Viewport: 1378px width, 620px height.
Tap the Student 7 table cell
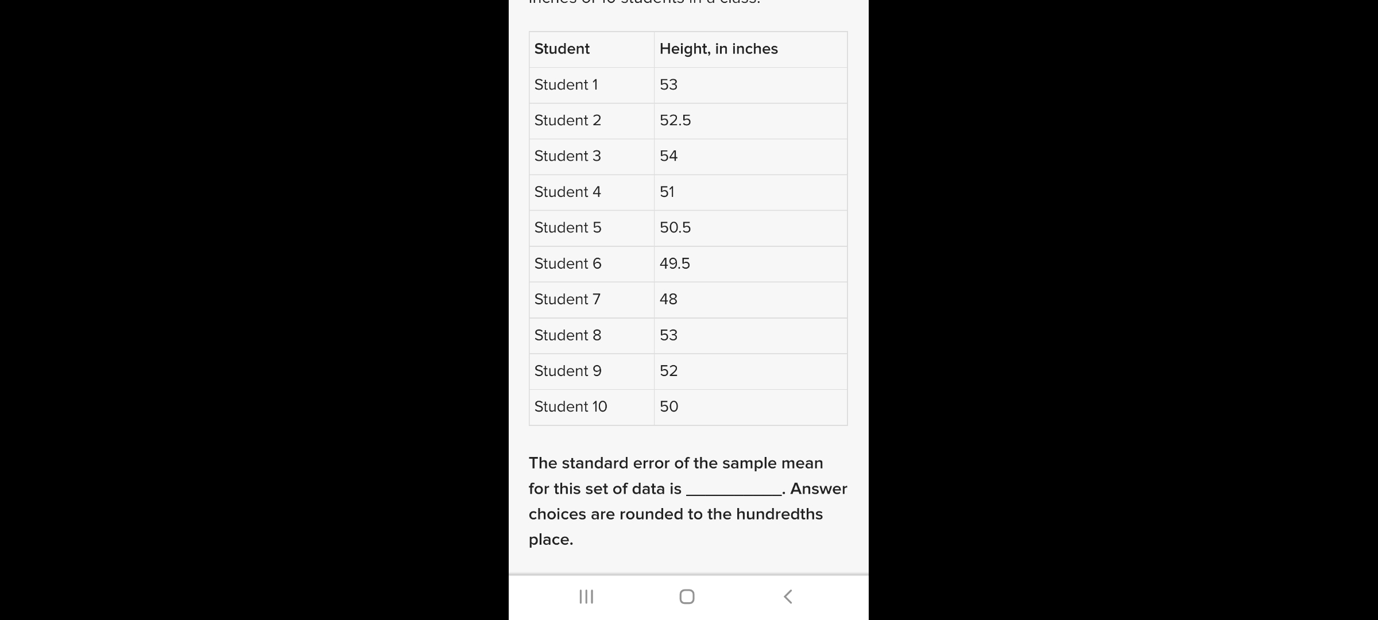pyautogui.click(x=567, y=299)
